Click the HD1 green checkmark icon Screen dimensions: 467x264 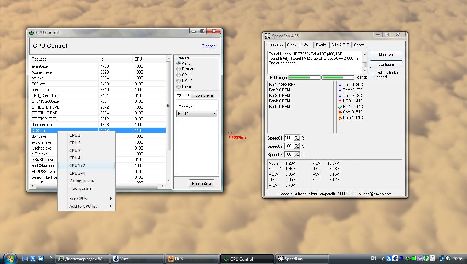340,107
